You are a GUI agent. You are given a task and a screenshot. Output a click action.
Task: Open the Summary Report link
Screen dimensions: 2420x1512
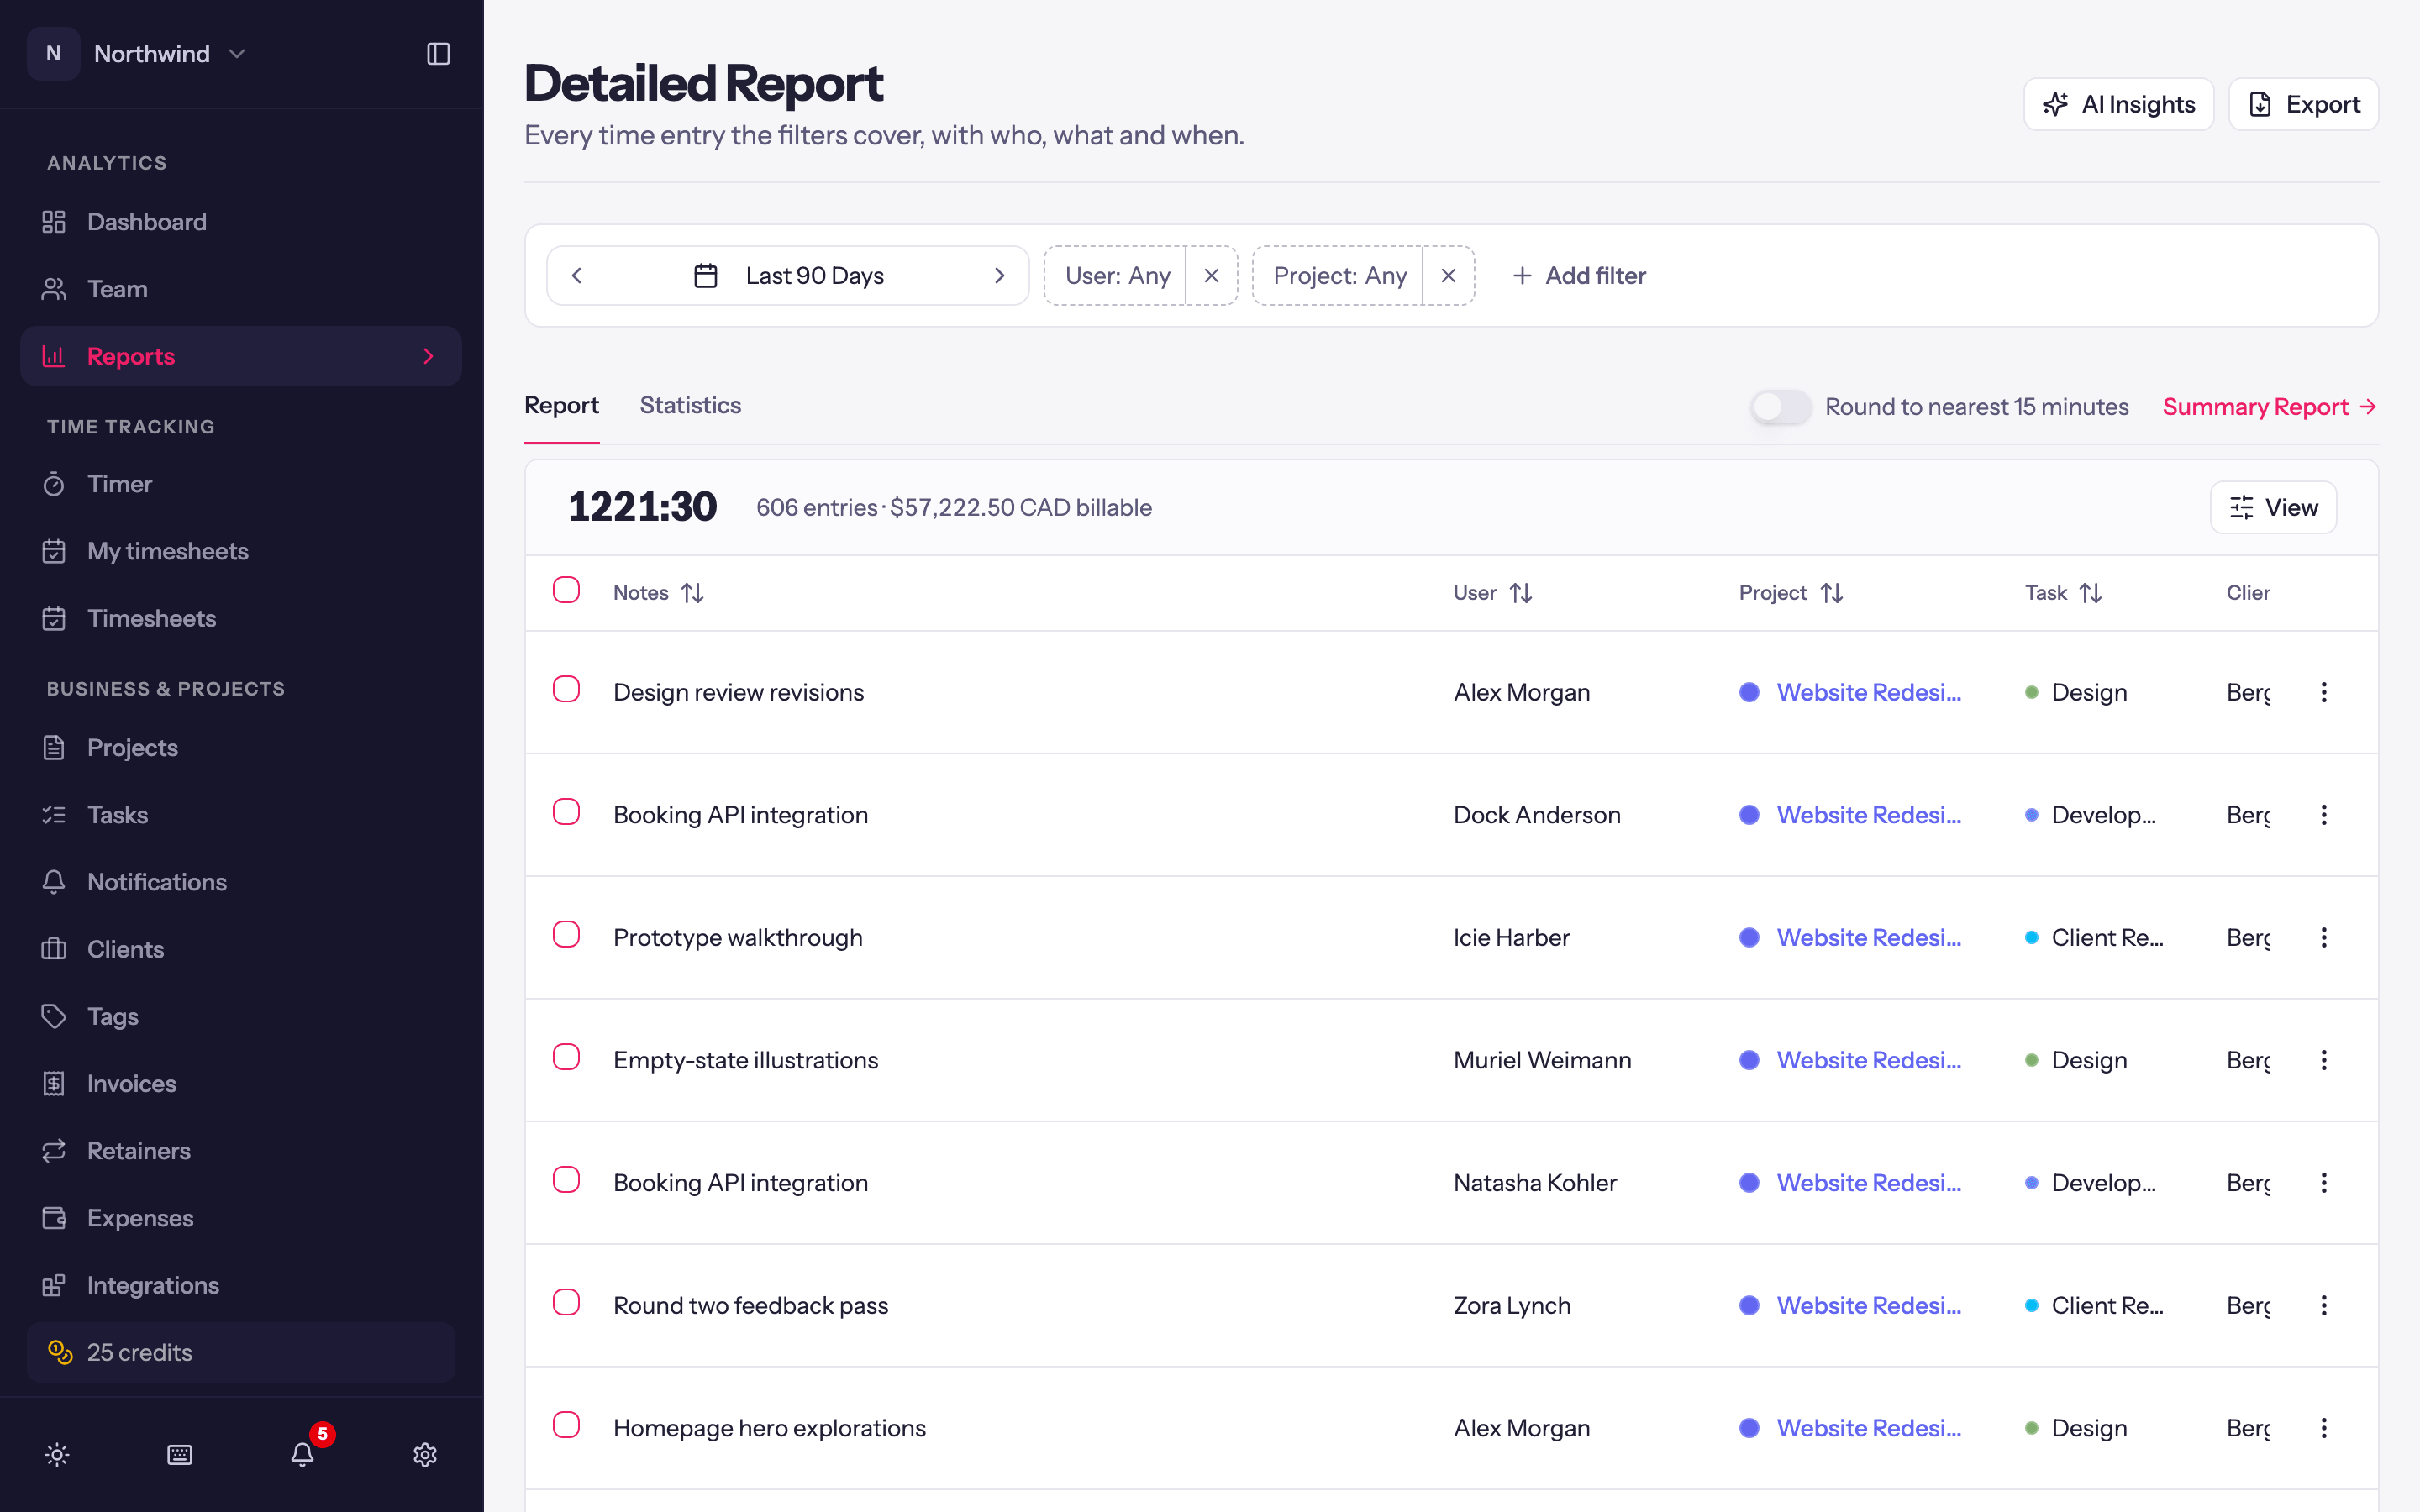[x=2269, y=407]
